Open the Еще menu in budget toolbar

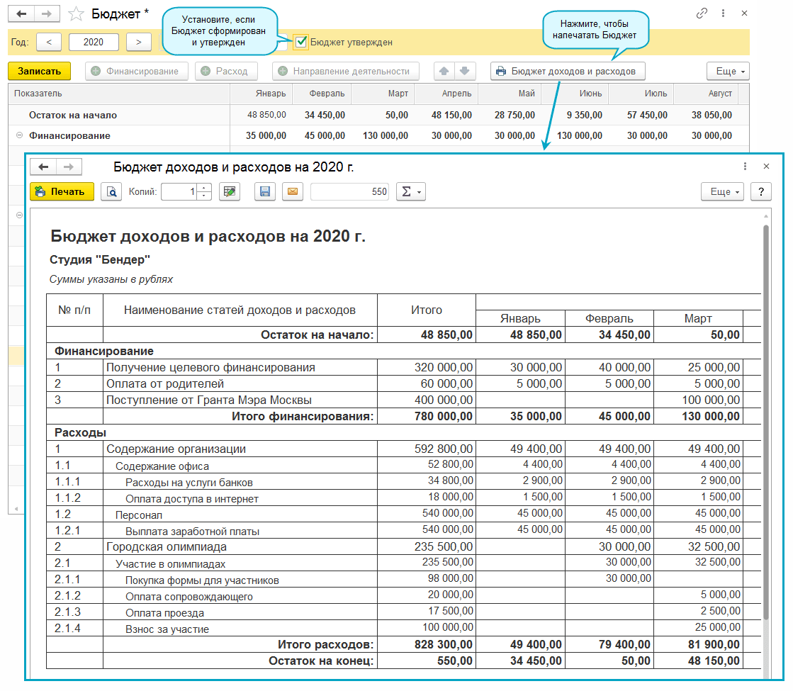tap(728, 71)
